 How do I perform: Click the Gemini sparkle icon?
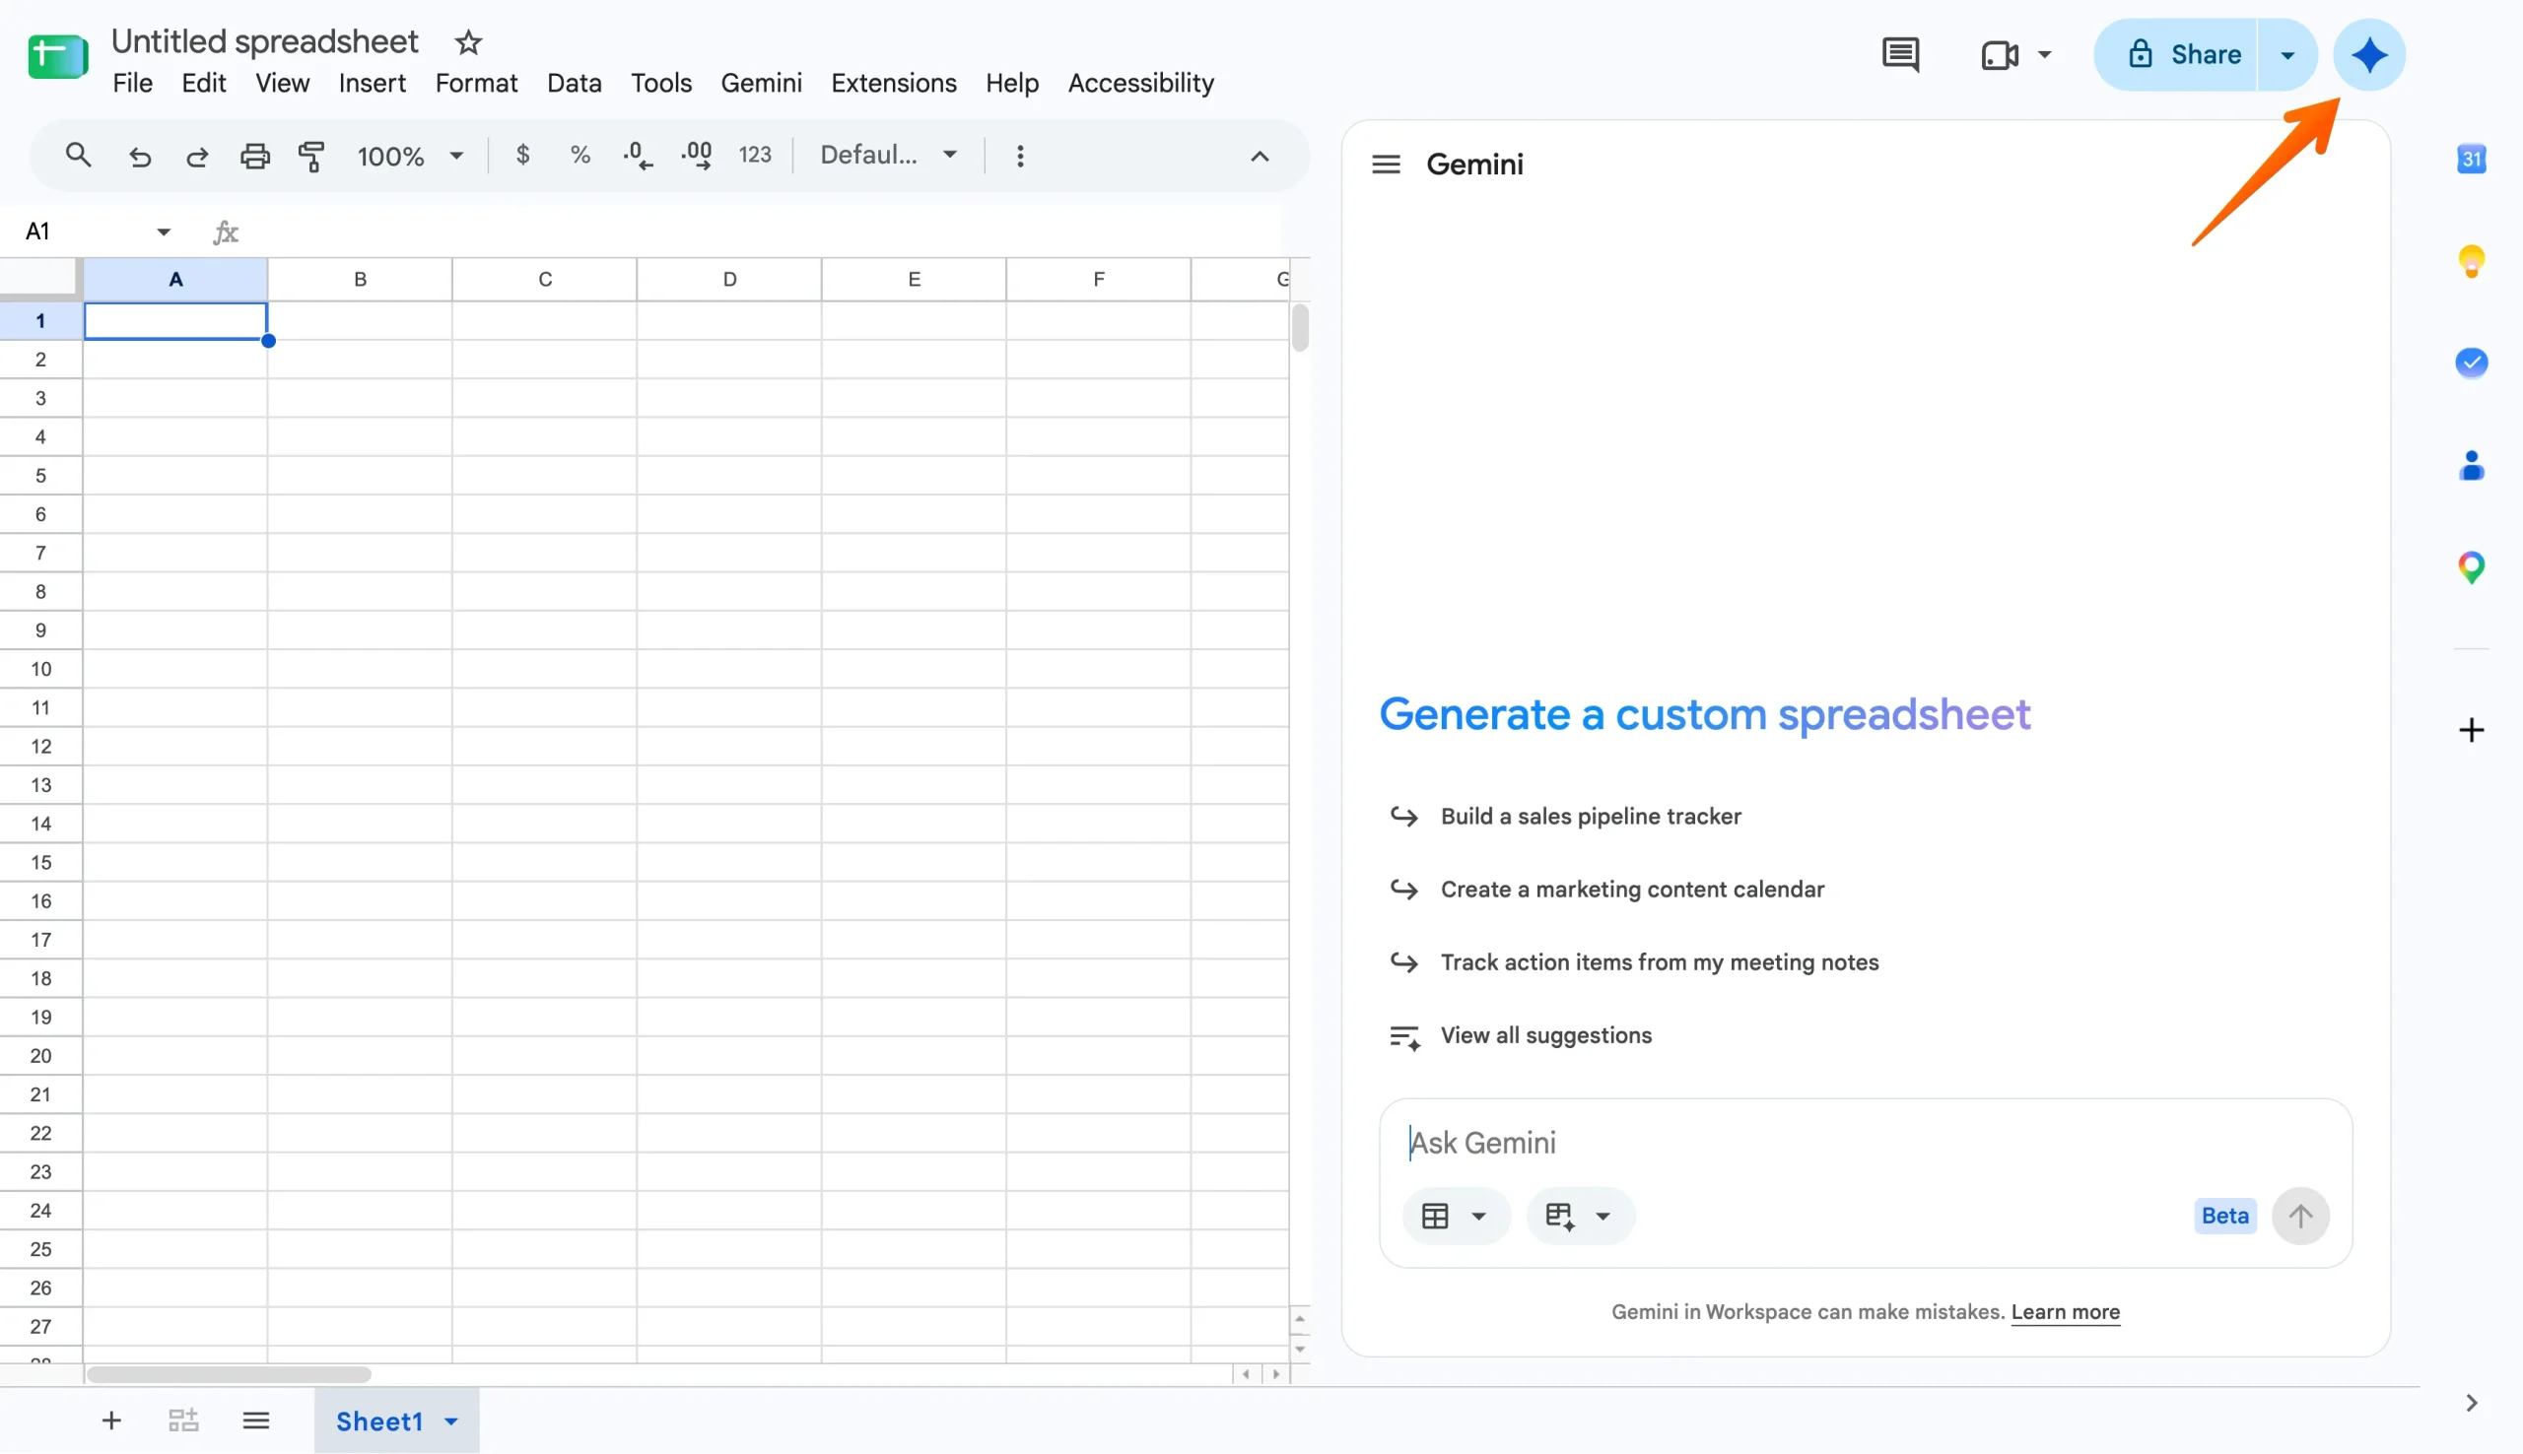click(2368, 54)
